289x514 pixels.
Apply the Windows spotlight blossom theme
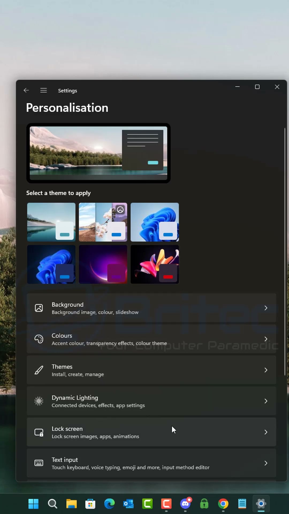[103, 222]
